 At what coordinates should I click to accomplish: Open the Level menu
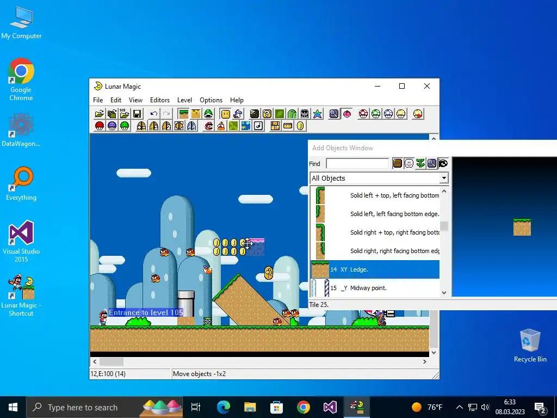[x=184, y=100]
